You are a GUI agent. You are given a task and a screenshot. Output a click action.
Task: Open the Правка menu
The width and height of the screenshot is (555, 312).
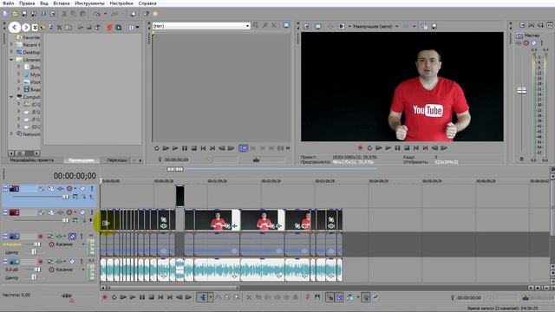(27, 3)
